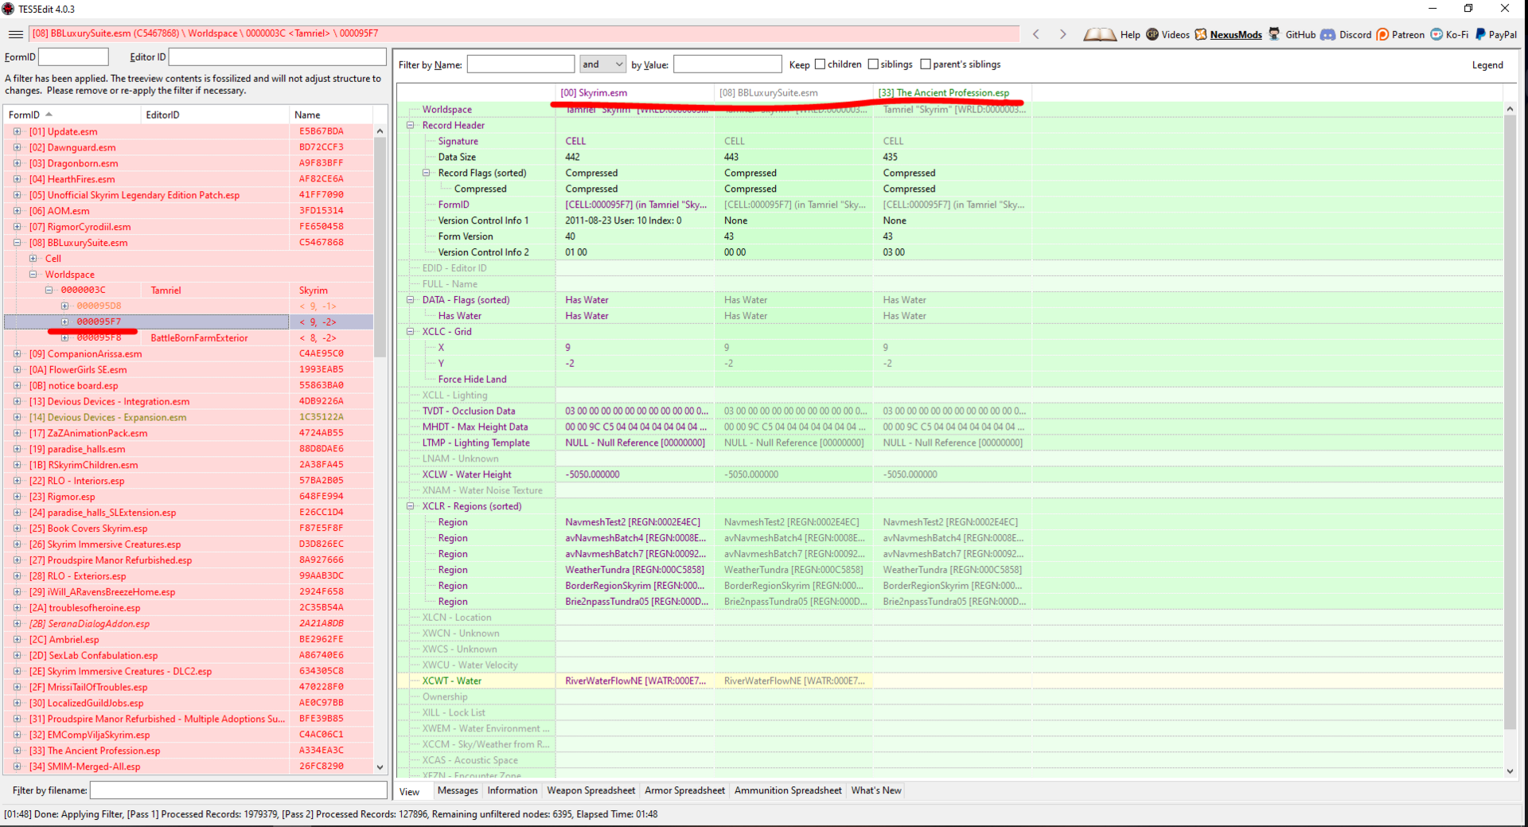Image resolution: width=1528 pixels, height=827 pixels.
Task: Collapse DATA - Flags section
Action: pos(411,300)
